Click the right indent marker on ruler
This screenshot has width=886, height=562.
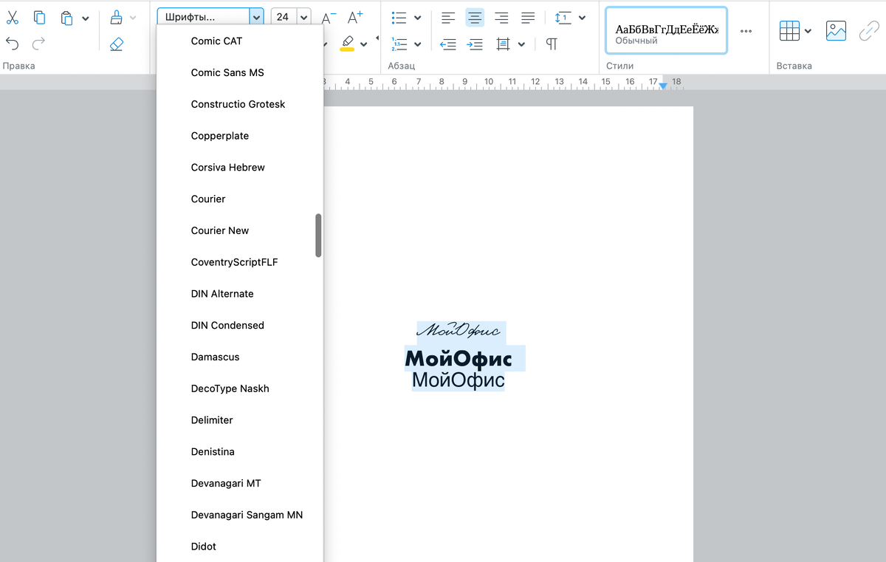[x=663, y=86]
